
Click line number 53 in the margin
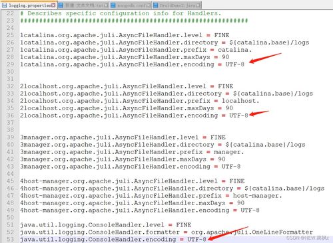[10, 240]
